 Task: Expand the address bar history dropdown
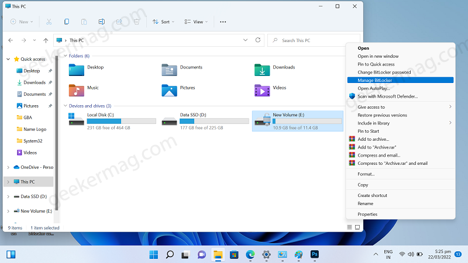point(245,40)
